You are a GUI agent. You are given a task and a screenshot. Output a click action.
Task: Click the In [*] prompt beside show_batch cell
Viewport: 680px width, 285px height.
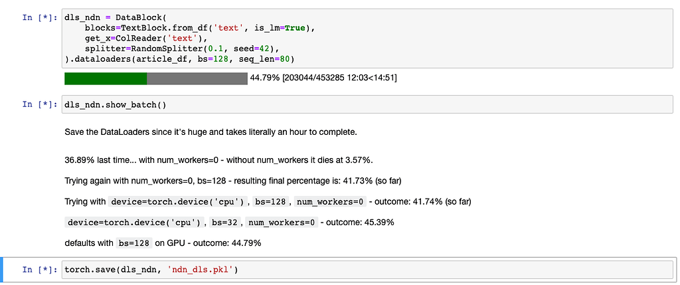39,104
